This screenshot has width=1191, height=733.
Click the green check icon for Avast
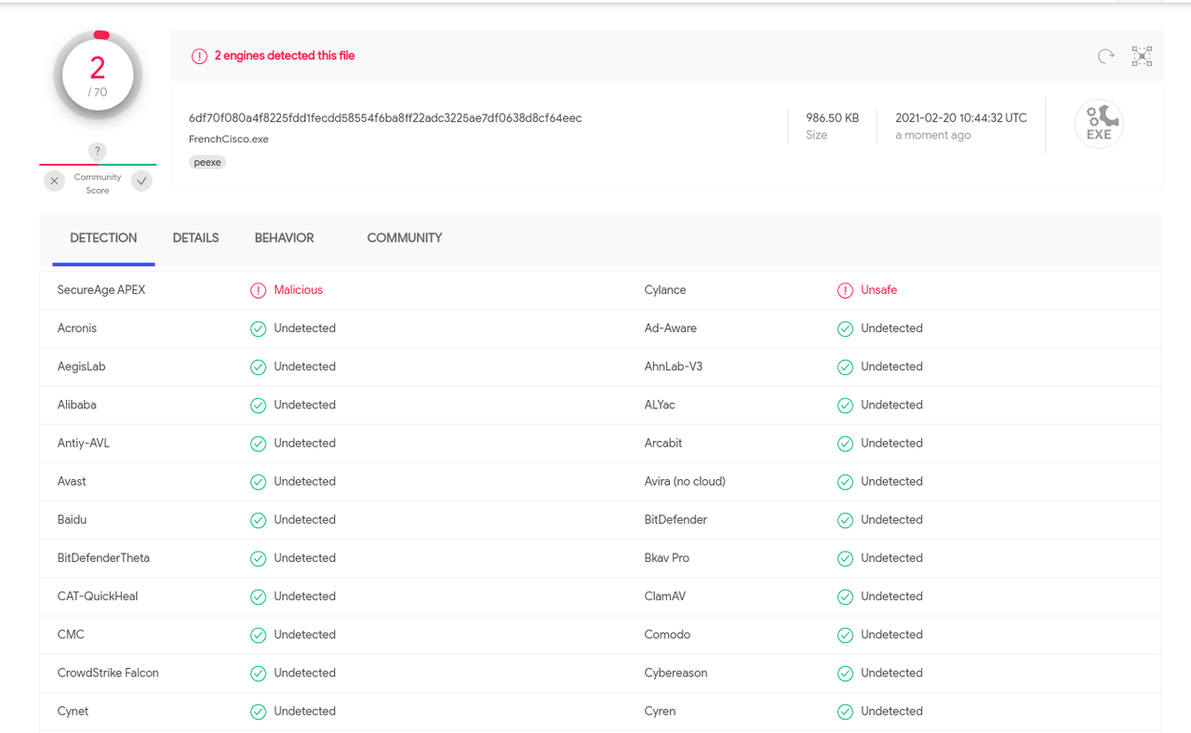click(258, 482)
